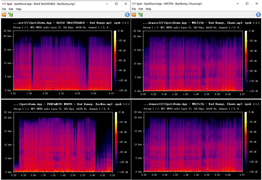The width and height of the screenshot is (262, 180).
Task: Maximize the WELTiTA Spek window
Action: pos(247,4)
